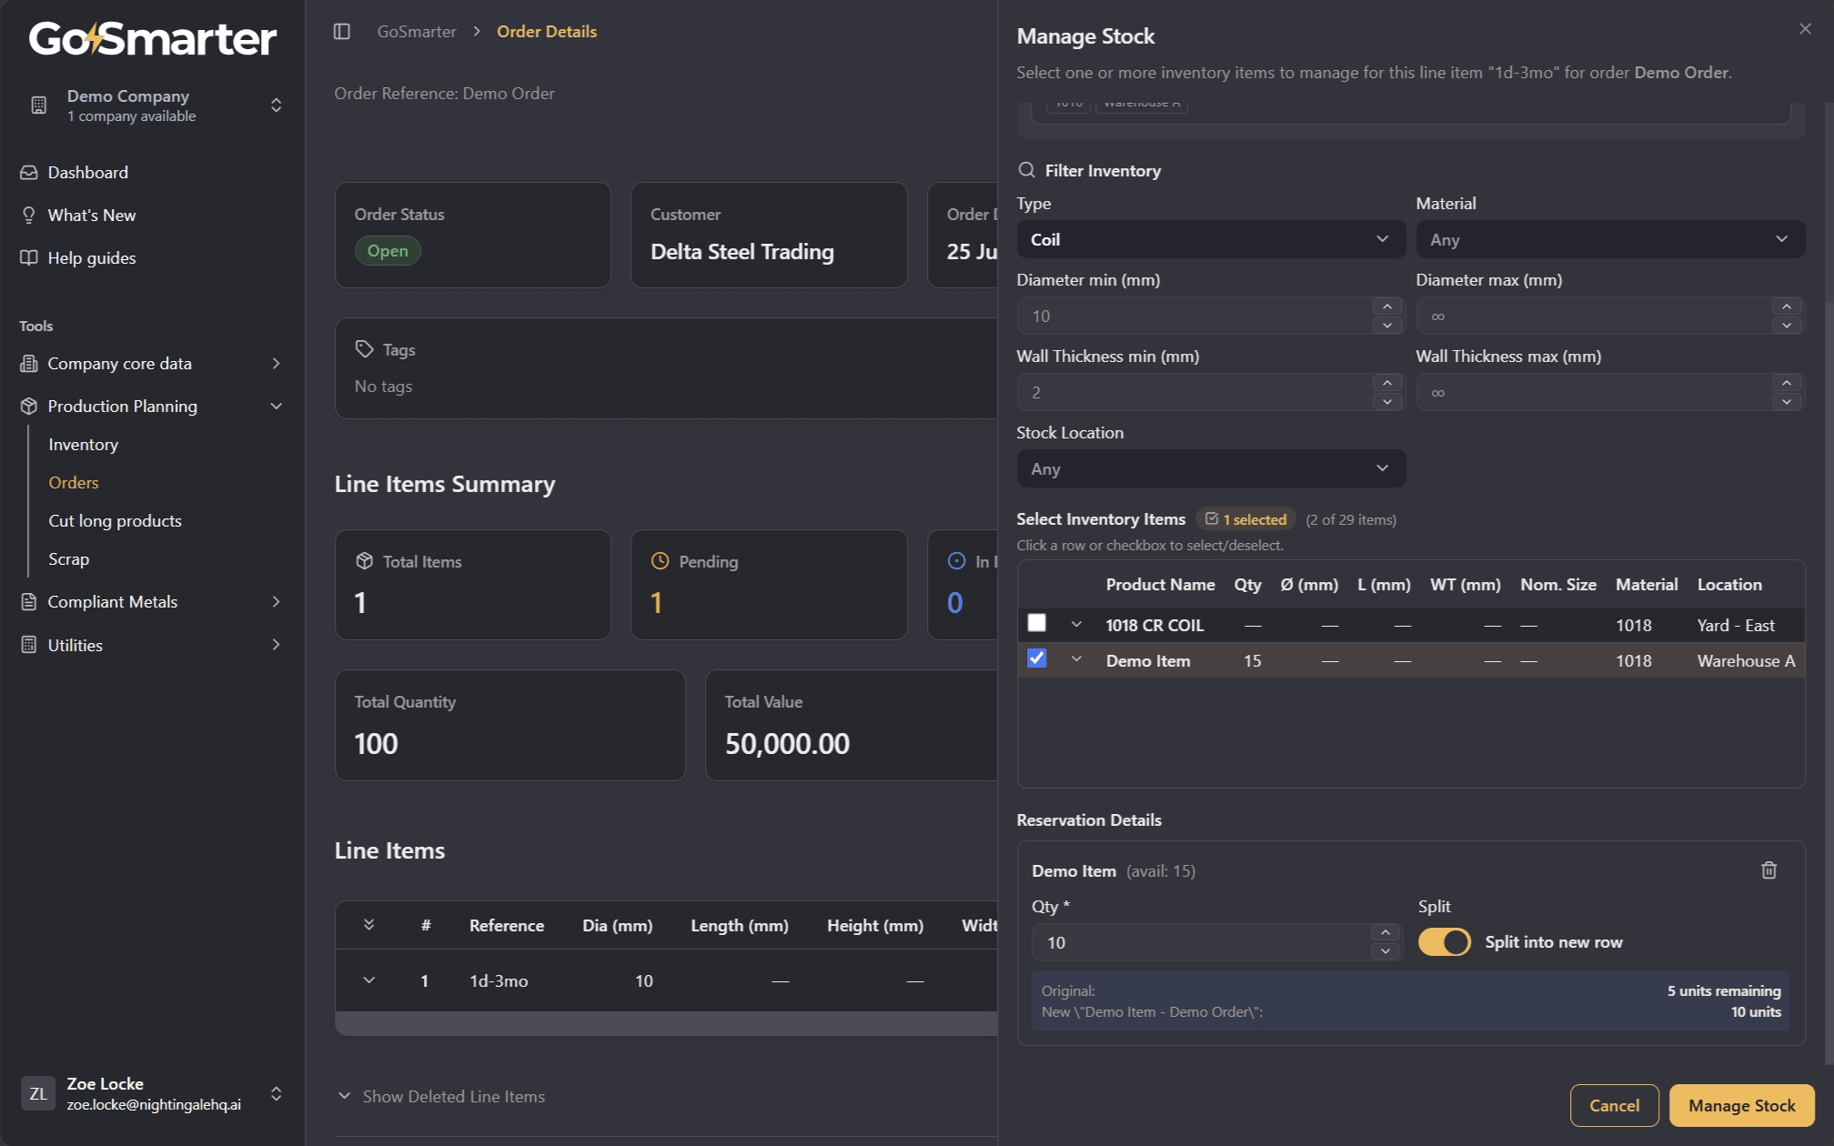1834x1146 pixels.
Task: Open the Stock Location dropdown
Action: (x=1211, y=468)
